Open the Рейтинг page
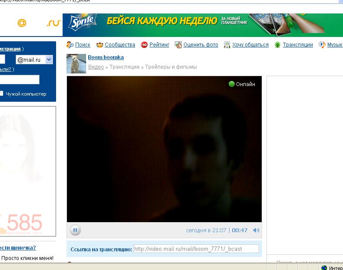Screen dimensions: 343x270 (x=159, y=45)
